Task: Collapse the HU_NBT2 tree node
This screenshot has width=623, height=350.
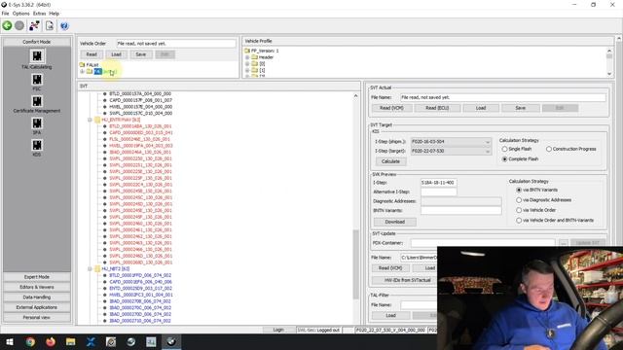Action: pyautogui.click(x=90, y=268)
